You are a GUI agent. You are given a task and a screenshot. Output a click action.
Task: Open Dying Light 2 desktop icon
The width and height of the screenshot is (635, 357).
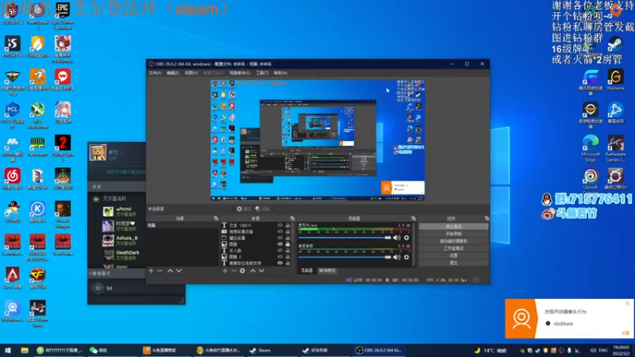tap(63, 148)
